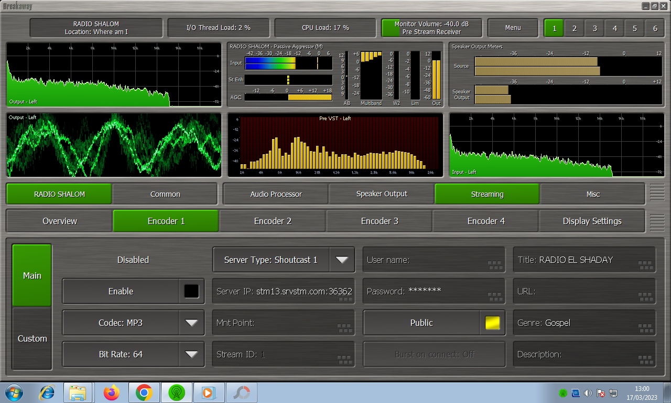Open Google Chrome from the taskbar
Viewport: 671px width, 403px height.
[144, 393]
